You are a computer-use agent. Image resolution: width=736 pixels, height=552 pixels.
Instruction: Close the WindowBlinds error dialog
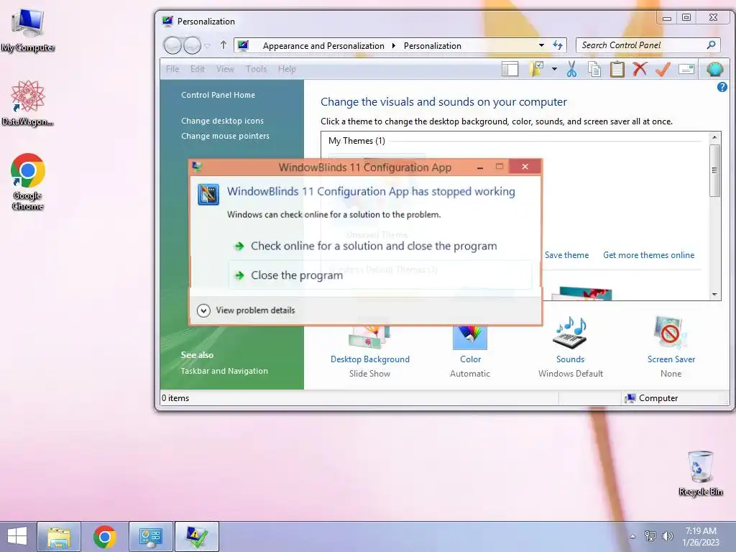point(525,167)
